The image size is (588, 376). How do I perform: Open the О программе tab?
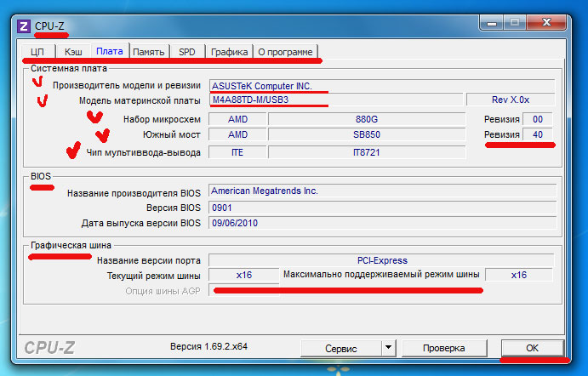[285, 52]
